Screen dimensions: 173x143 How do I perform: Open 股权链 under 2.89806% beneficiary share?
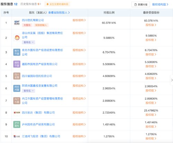[151, 103]
